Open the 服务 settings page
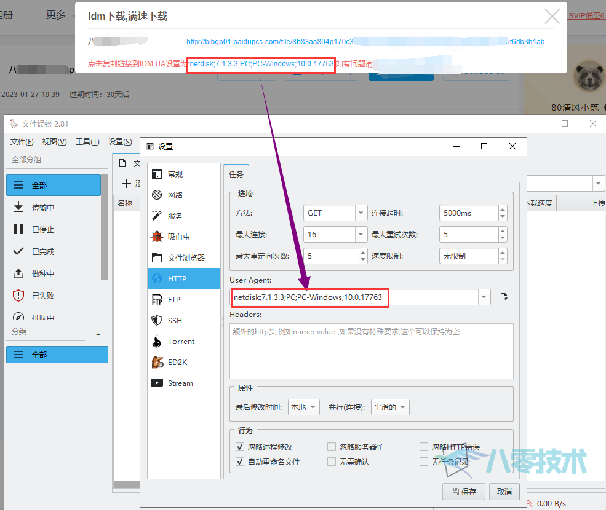Image resolution: width=606 pixels, height=510 pixels. (x=184, y=216)
